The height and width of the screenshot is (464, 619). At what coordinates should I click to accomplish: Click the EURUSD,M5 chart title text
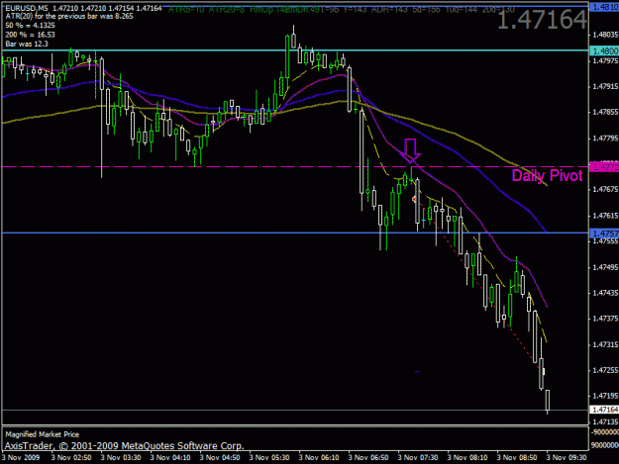click(x=27, y=8)
